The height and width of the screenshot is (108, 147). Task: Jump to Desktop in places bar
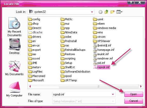pos(14,46)
